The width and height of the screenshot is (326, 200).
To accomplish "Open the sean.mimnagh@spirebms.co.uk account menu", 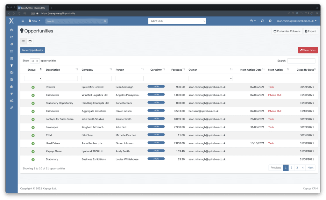I will coord(296,21).
